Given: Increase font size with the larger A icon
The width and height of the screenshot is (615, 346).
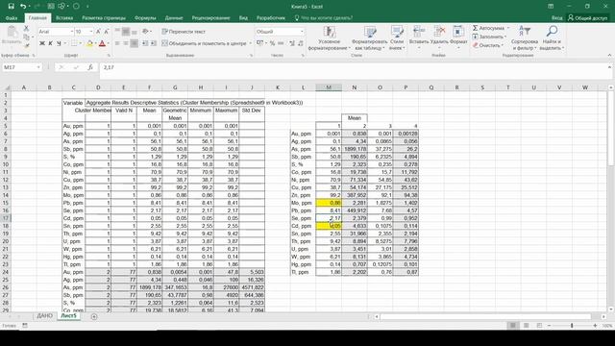Looking at the screenshot, I should pyautogui.click(x=98, y=32).
